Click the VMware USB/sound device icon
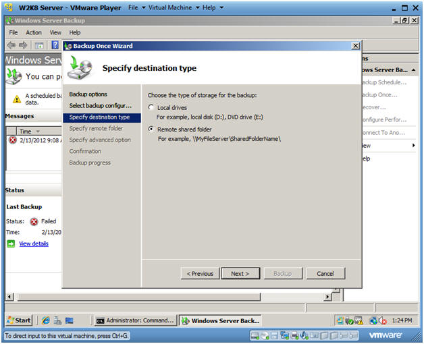The image size is (424, 344). (x=304, y=336)
